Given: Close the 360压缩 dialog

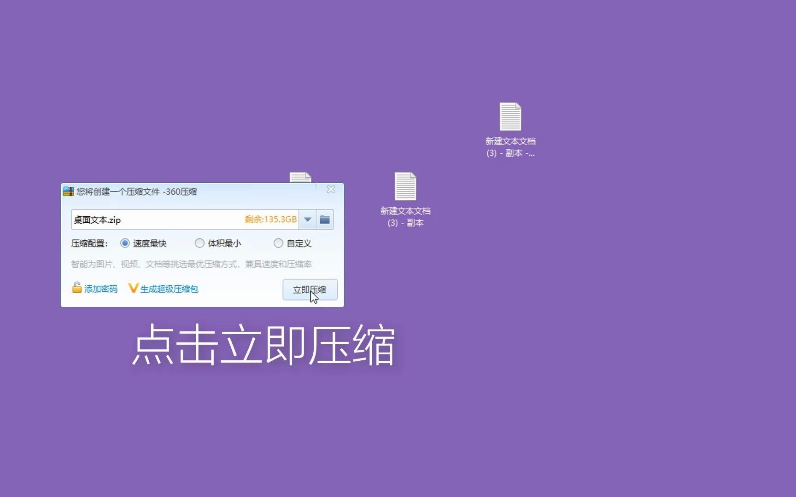Looking at the screenshot, I should pyautogui.click(x=331, y=189).
